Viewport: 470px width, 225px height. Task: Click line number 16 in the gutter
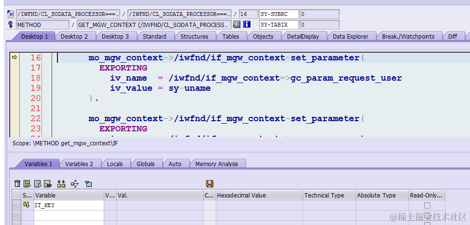36,57
